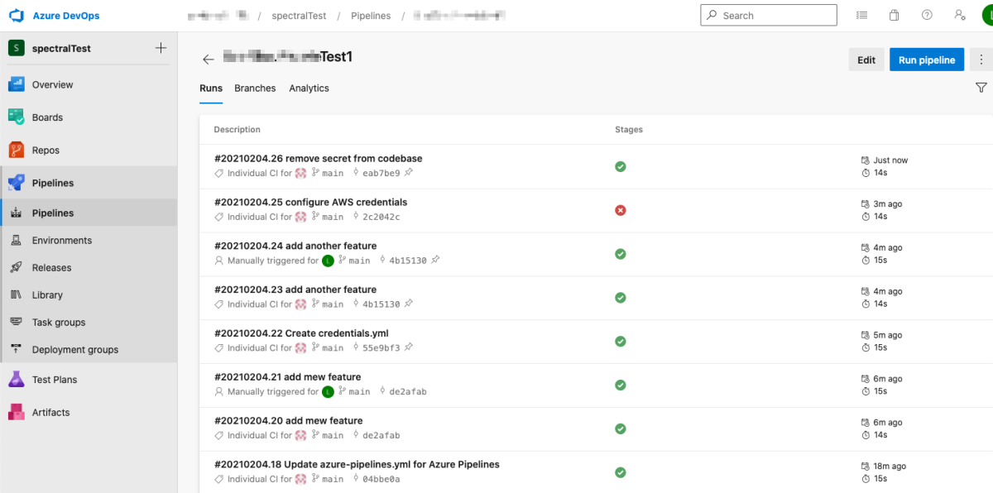Open Task groups in the sidebar
Image resolution: width=993 pixels, height=493 pixels.
coord(89,323)
